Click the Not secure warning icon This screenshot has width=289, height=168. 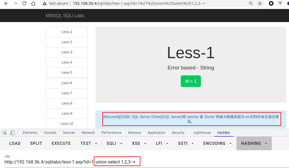click(45, 3)
